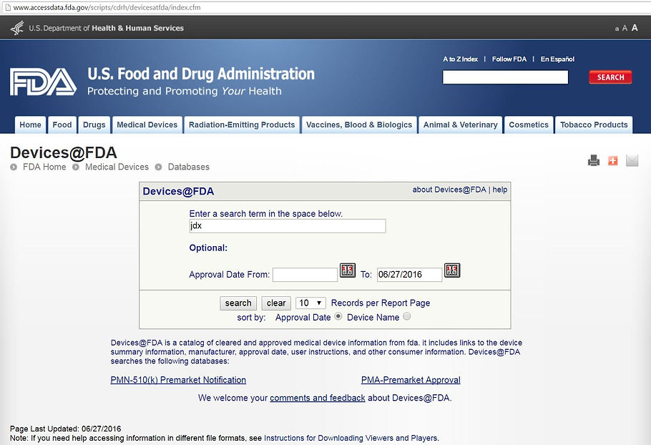Select smallest text size 'a'
This screenshot has width=651, height=445.
[617, 29]
